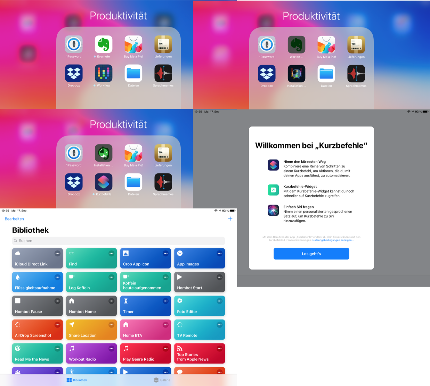Launch the Workflow app icon
430x386 pixels.
click(104, 73)
